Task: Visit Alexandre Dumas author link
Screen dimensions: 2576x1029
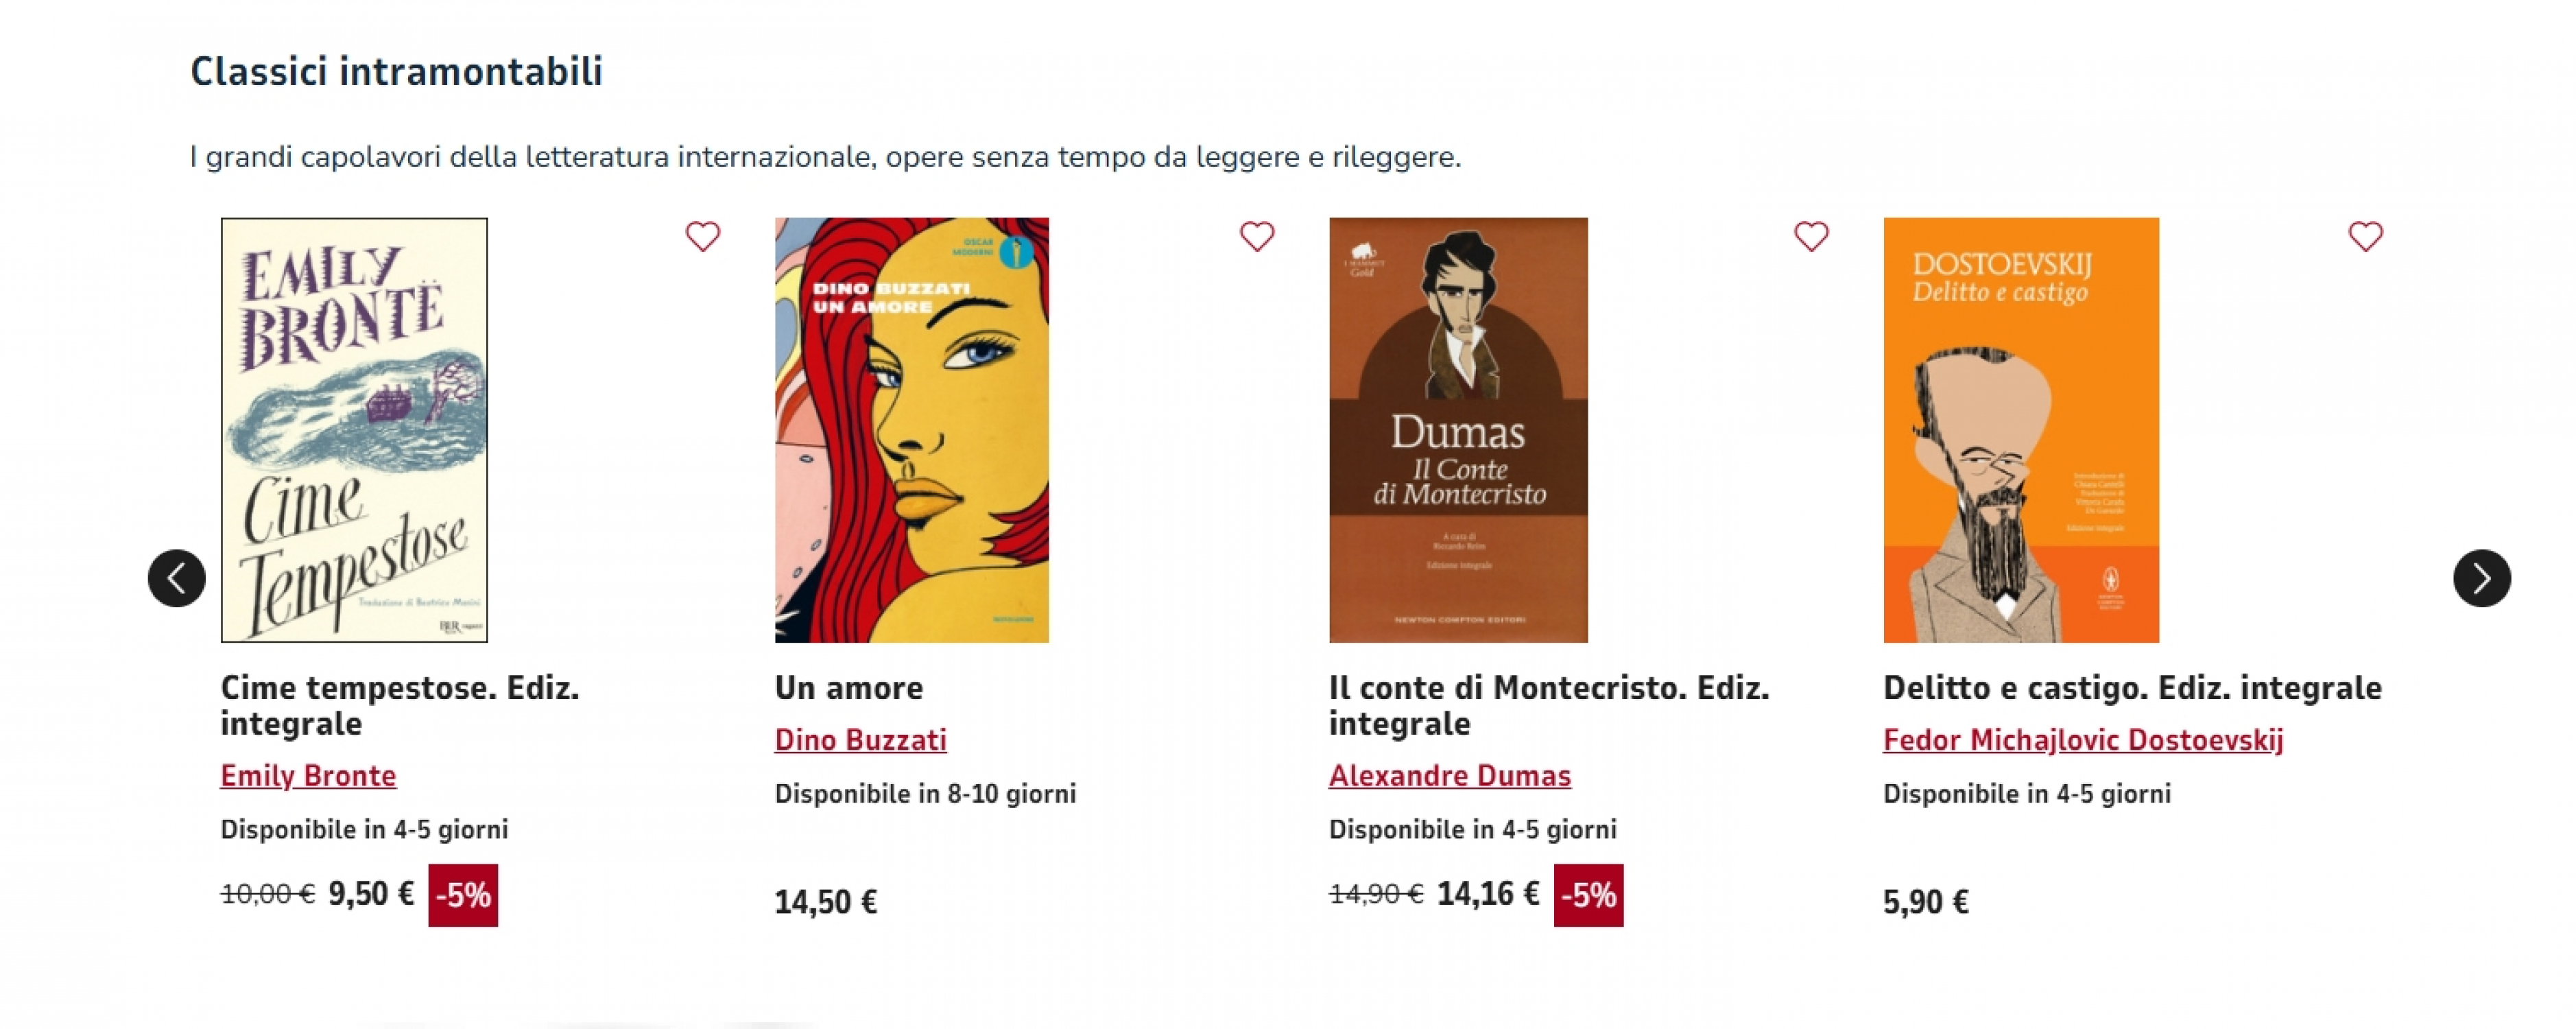Action: tap(1449, 776)
